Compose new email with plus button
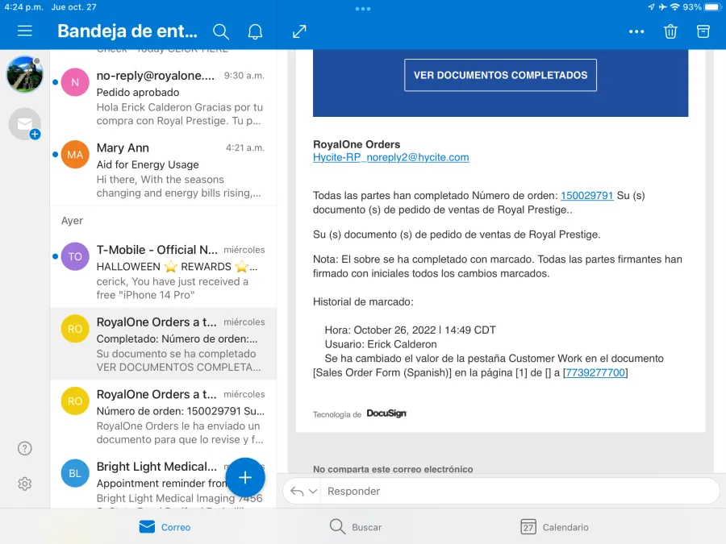726x544 pixels. coord(245,477)
